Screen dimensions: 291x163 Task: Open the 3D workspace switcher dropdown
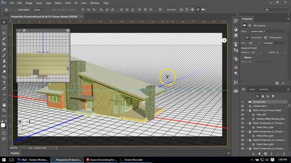pos(276,10)
